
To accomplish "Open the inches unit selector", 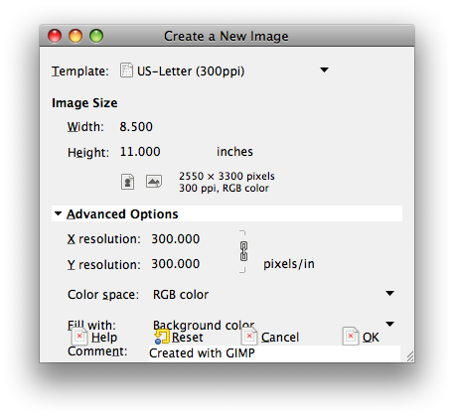I will tap(234, 152).
